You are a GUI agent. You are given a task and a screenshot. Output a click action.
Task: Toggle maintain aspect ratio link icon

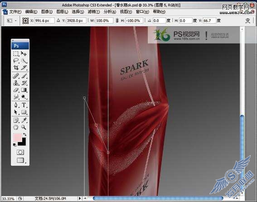(x=117, y=21)
